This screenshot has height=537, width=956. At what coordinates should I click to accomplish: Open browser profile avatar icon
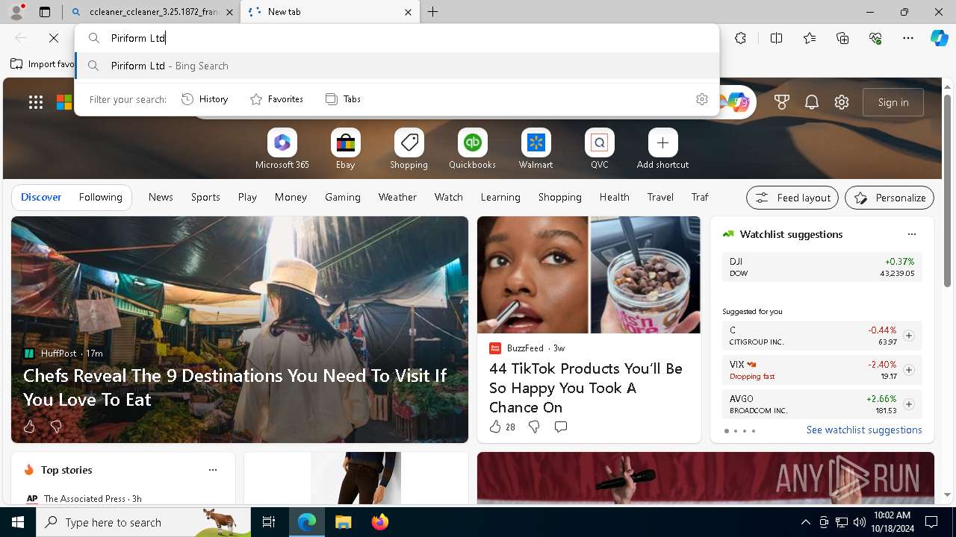coord(16,12)
